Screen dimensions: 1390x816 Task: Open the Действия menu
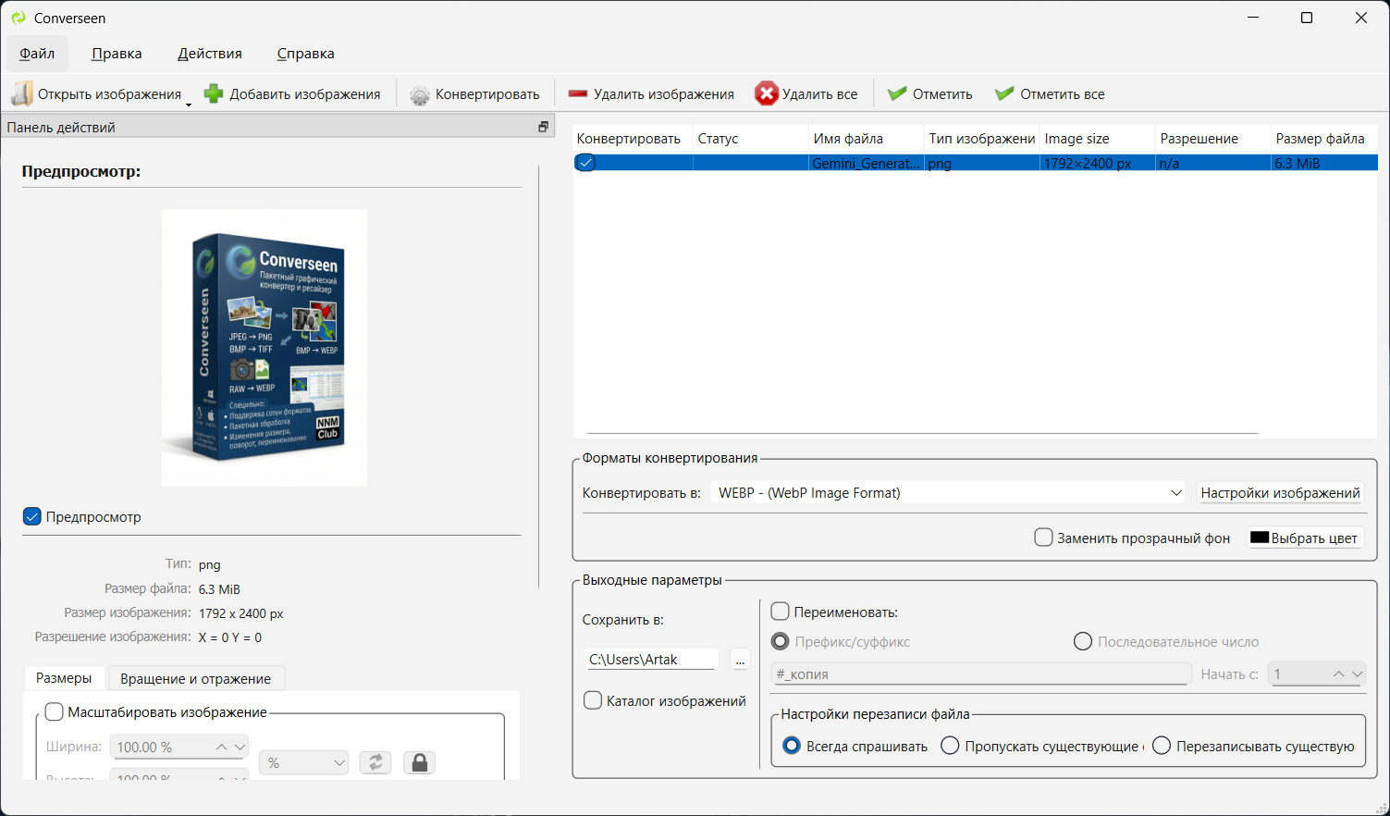pyautogui.click(x=210, y=54)
